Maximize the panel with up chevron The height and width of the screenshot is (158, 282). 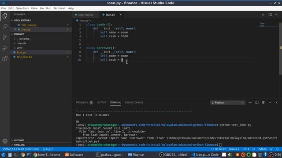point(270,102)
